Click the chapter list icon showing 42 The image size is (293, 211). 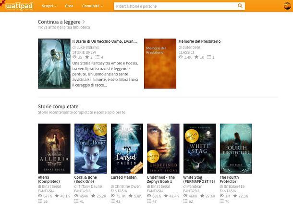(x=113, y=201)
